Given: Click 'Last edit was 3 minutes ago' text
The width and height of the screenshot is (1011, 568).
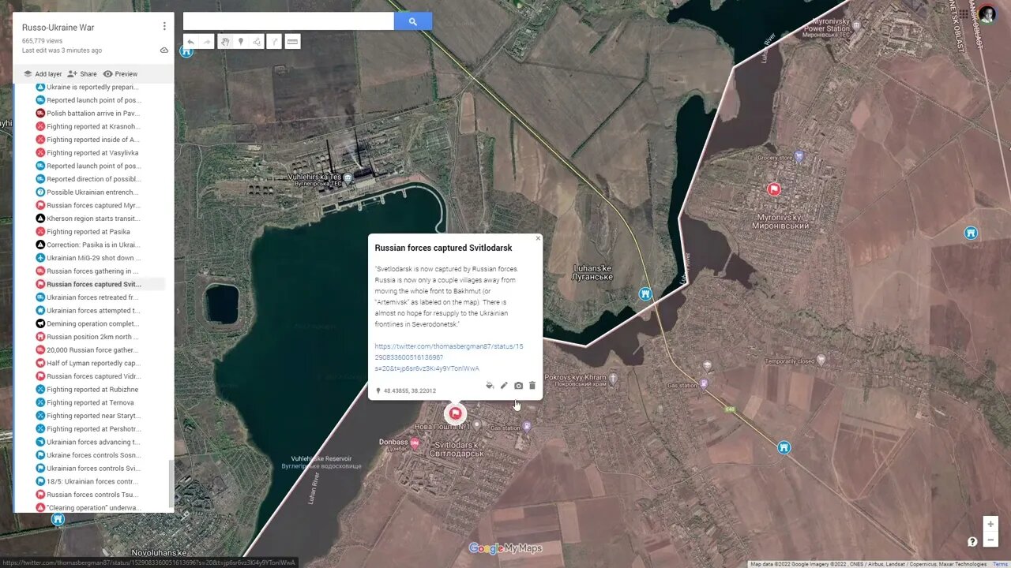Looking at the screenshot, I should coord(62,50).
